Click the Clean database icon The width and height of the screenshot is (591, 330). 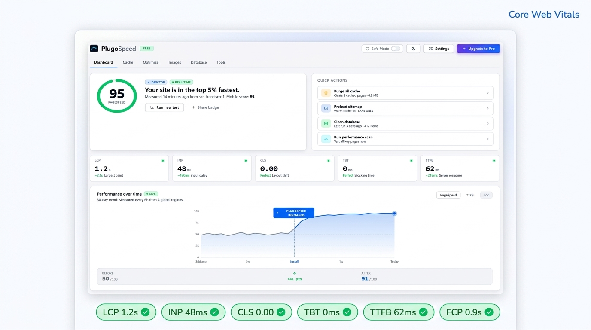coord(326,124)
